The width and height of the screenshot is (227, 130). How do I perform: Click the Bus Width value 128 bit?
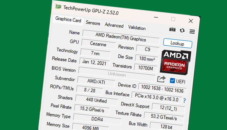click(166, 127)
